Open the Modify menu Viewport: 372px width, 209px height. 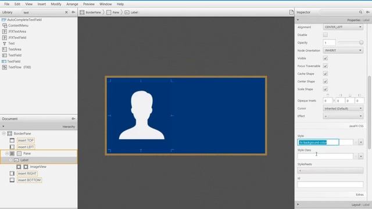pos(56,4)
